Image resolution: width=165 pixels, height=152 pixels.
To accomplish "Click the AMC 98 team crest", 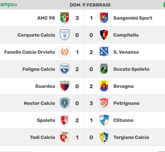I will pos(65,18).
